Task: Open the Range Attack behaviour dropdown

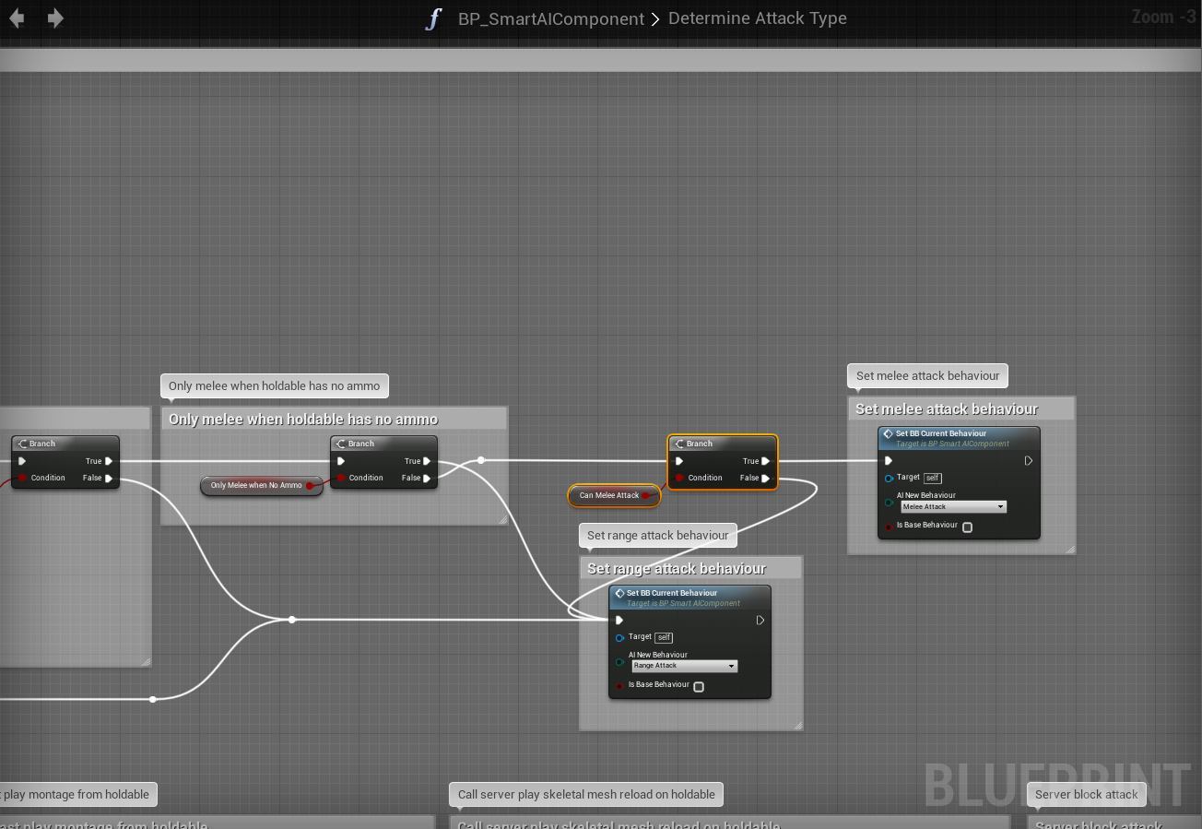Action: (684, 666)
